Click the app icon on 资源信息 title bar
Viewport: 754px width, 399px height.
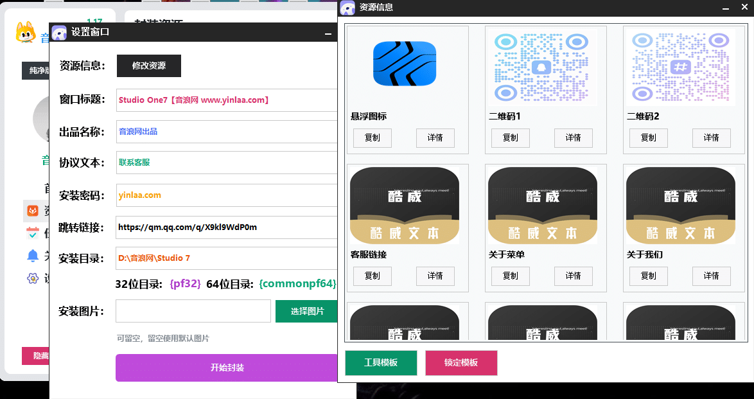347,8
